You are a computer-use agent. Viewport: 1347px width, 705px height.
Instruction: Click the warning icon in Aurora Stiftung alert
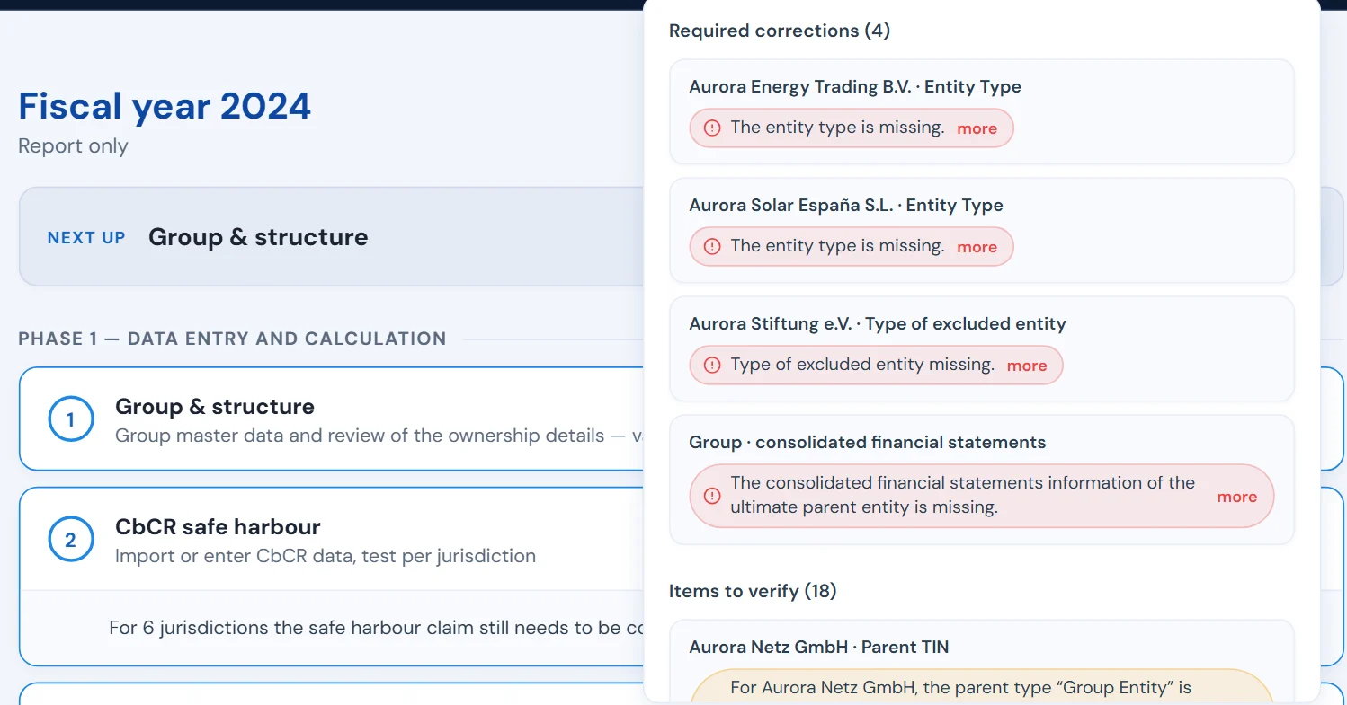pyautogui.click(x=712, y=366)
